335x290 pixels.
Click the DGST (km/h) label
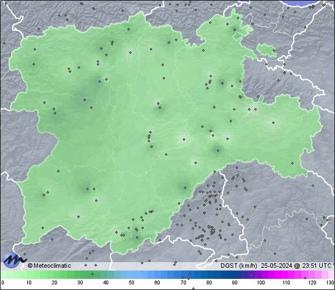(239, 266)
